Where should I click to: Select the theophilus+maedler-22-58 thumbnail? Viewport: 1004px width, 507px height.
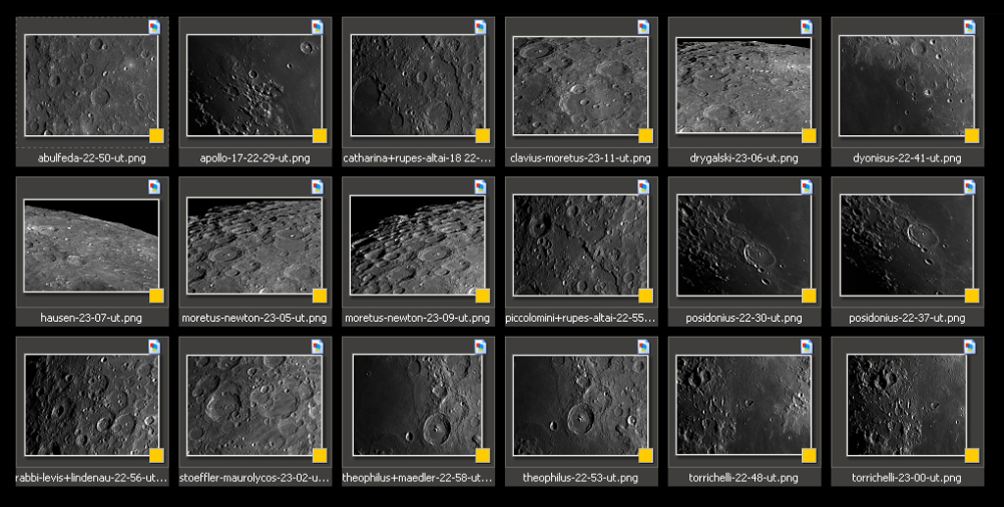coord(417,404)
